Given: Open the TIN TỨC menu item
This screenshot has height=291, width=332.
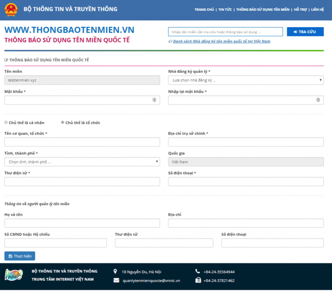Looking at the screenshot, I should (225, 9).
